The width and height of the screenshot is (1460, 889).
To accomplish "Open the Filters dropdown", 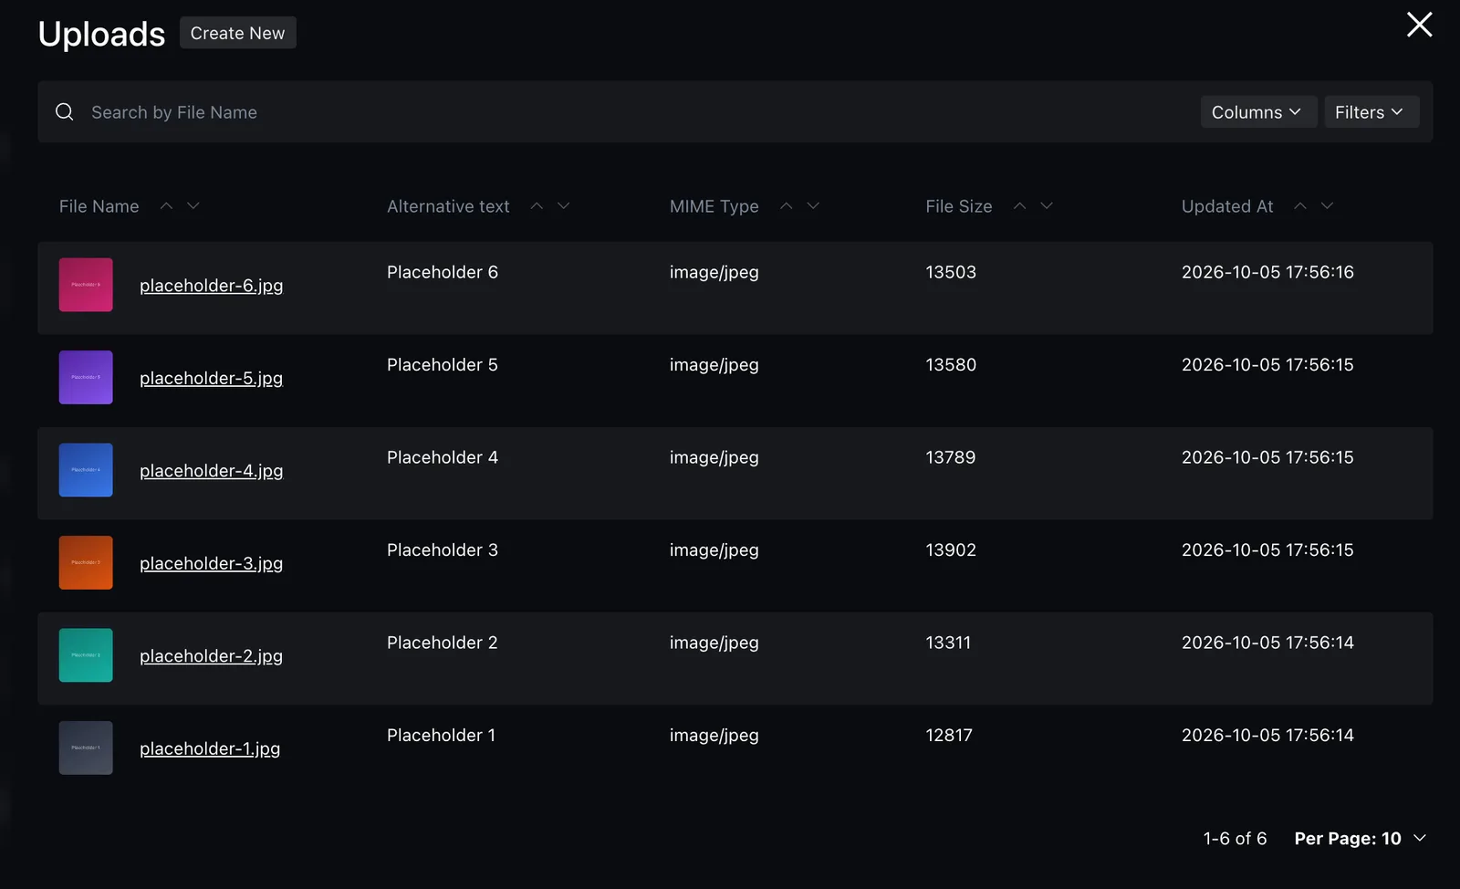I will (1371, 112).
